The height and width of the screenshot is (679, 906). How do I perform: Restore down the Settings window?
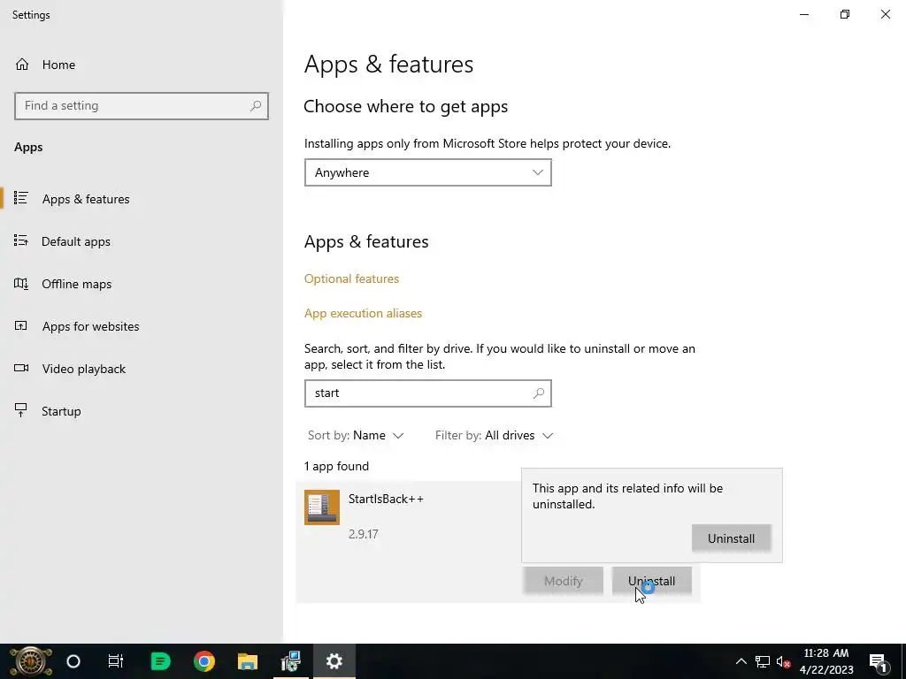[845, 14]
